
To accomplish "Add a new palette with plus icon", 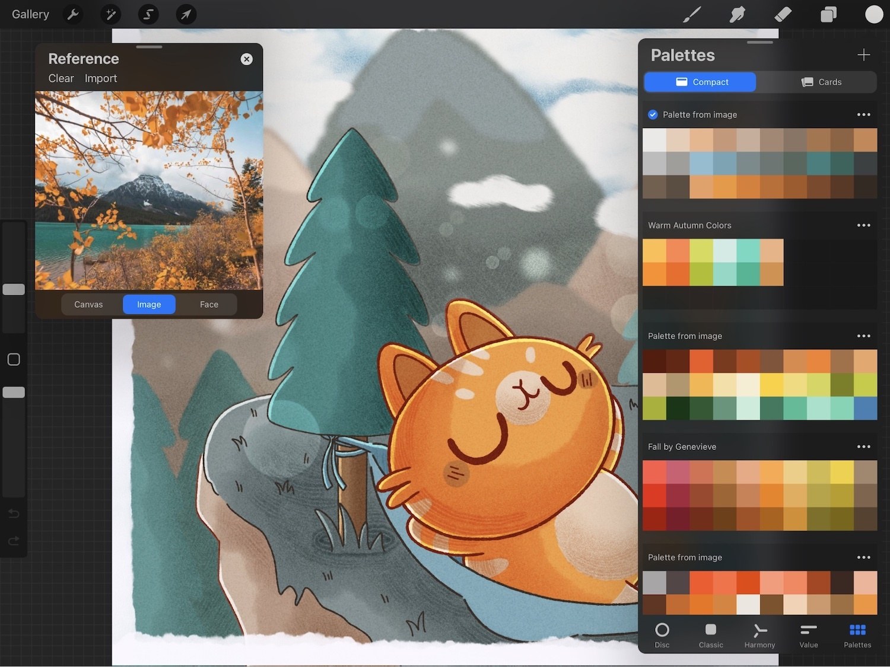I will pyautogui.click(x=863, y=55).
